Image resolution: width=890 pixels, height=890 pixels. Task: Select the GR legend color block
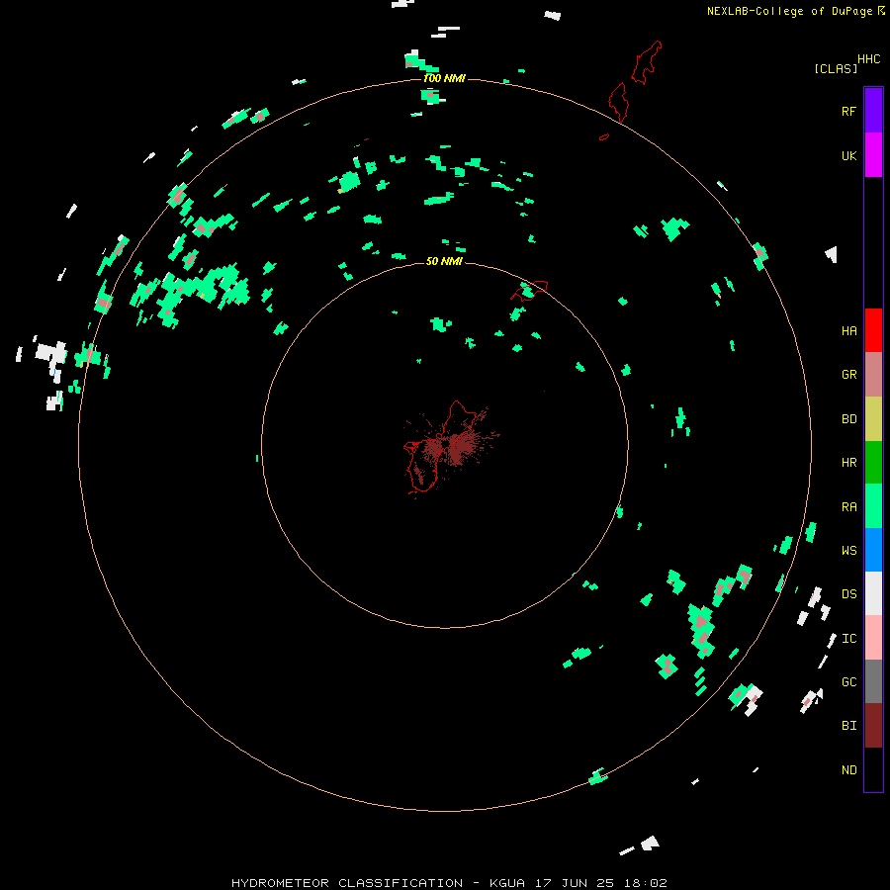[873, 375]
